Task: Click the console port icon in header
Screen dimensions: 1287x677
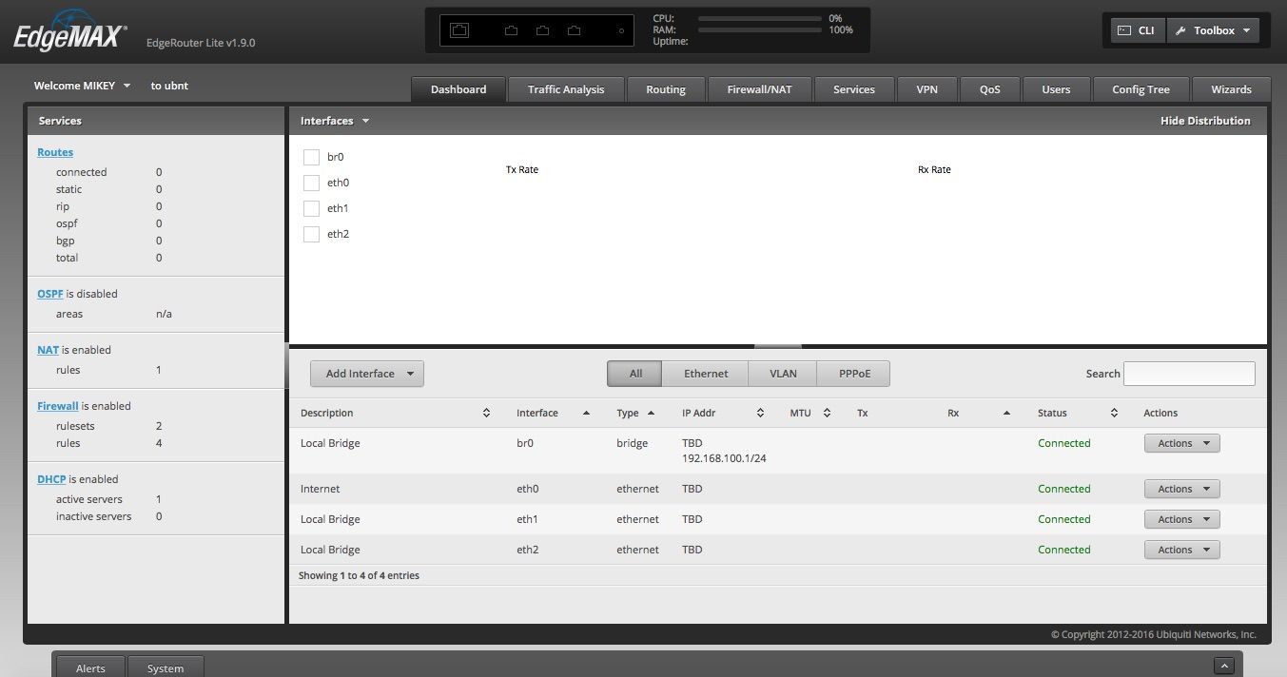Action: [459, 30]
